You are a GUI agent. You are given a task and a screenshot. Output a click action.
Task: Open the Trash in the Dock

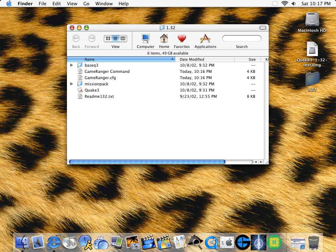pyautogui.click(x=314, y=242)
